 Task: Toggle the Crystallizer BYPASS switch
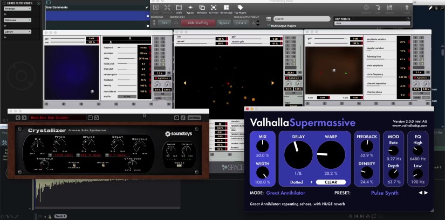coord(195,117)
